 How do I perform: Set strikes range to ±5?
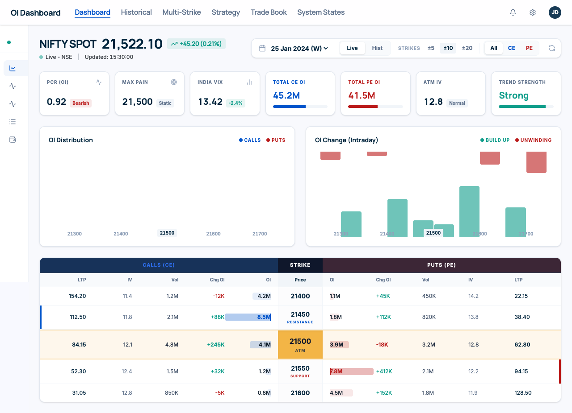431,48
